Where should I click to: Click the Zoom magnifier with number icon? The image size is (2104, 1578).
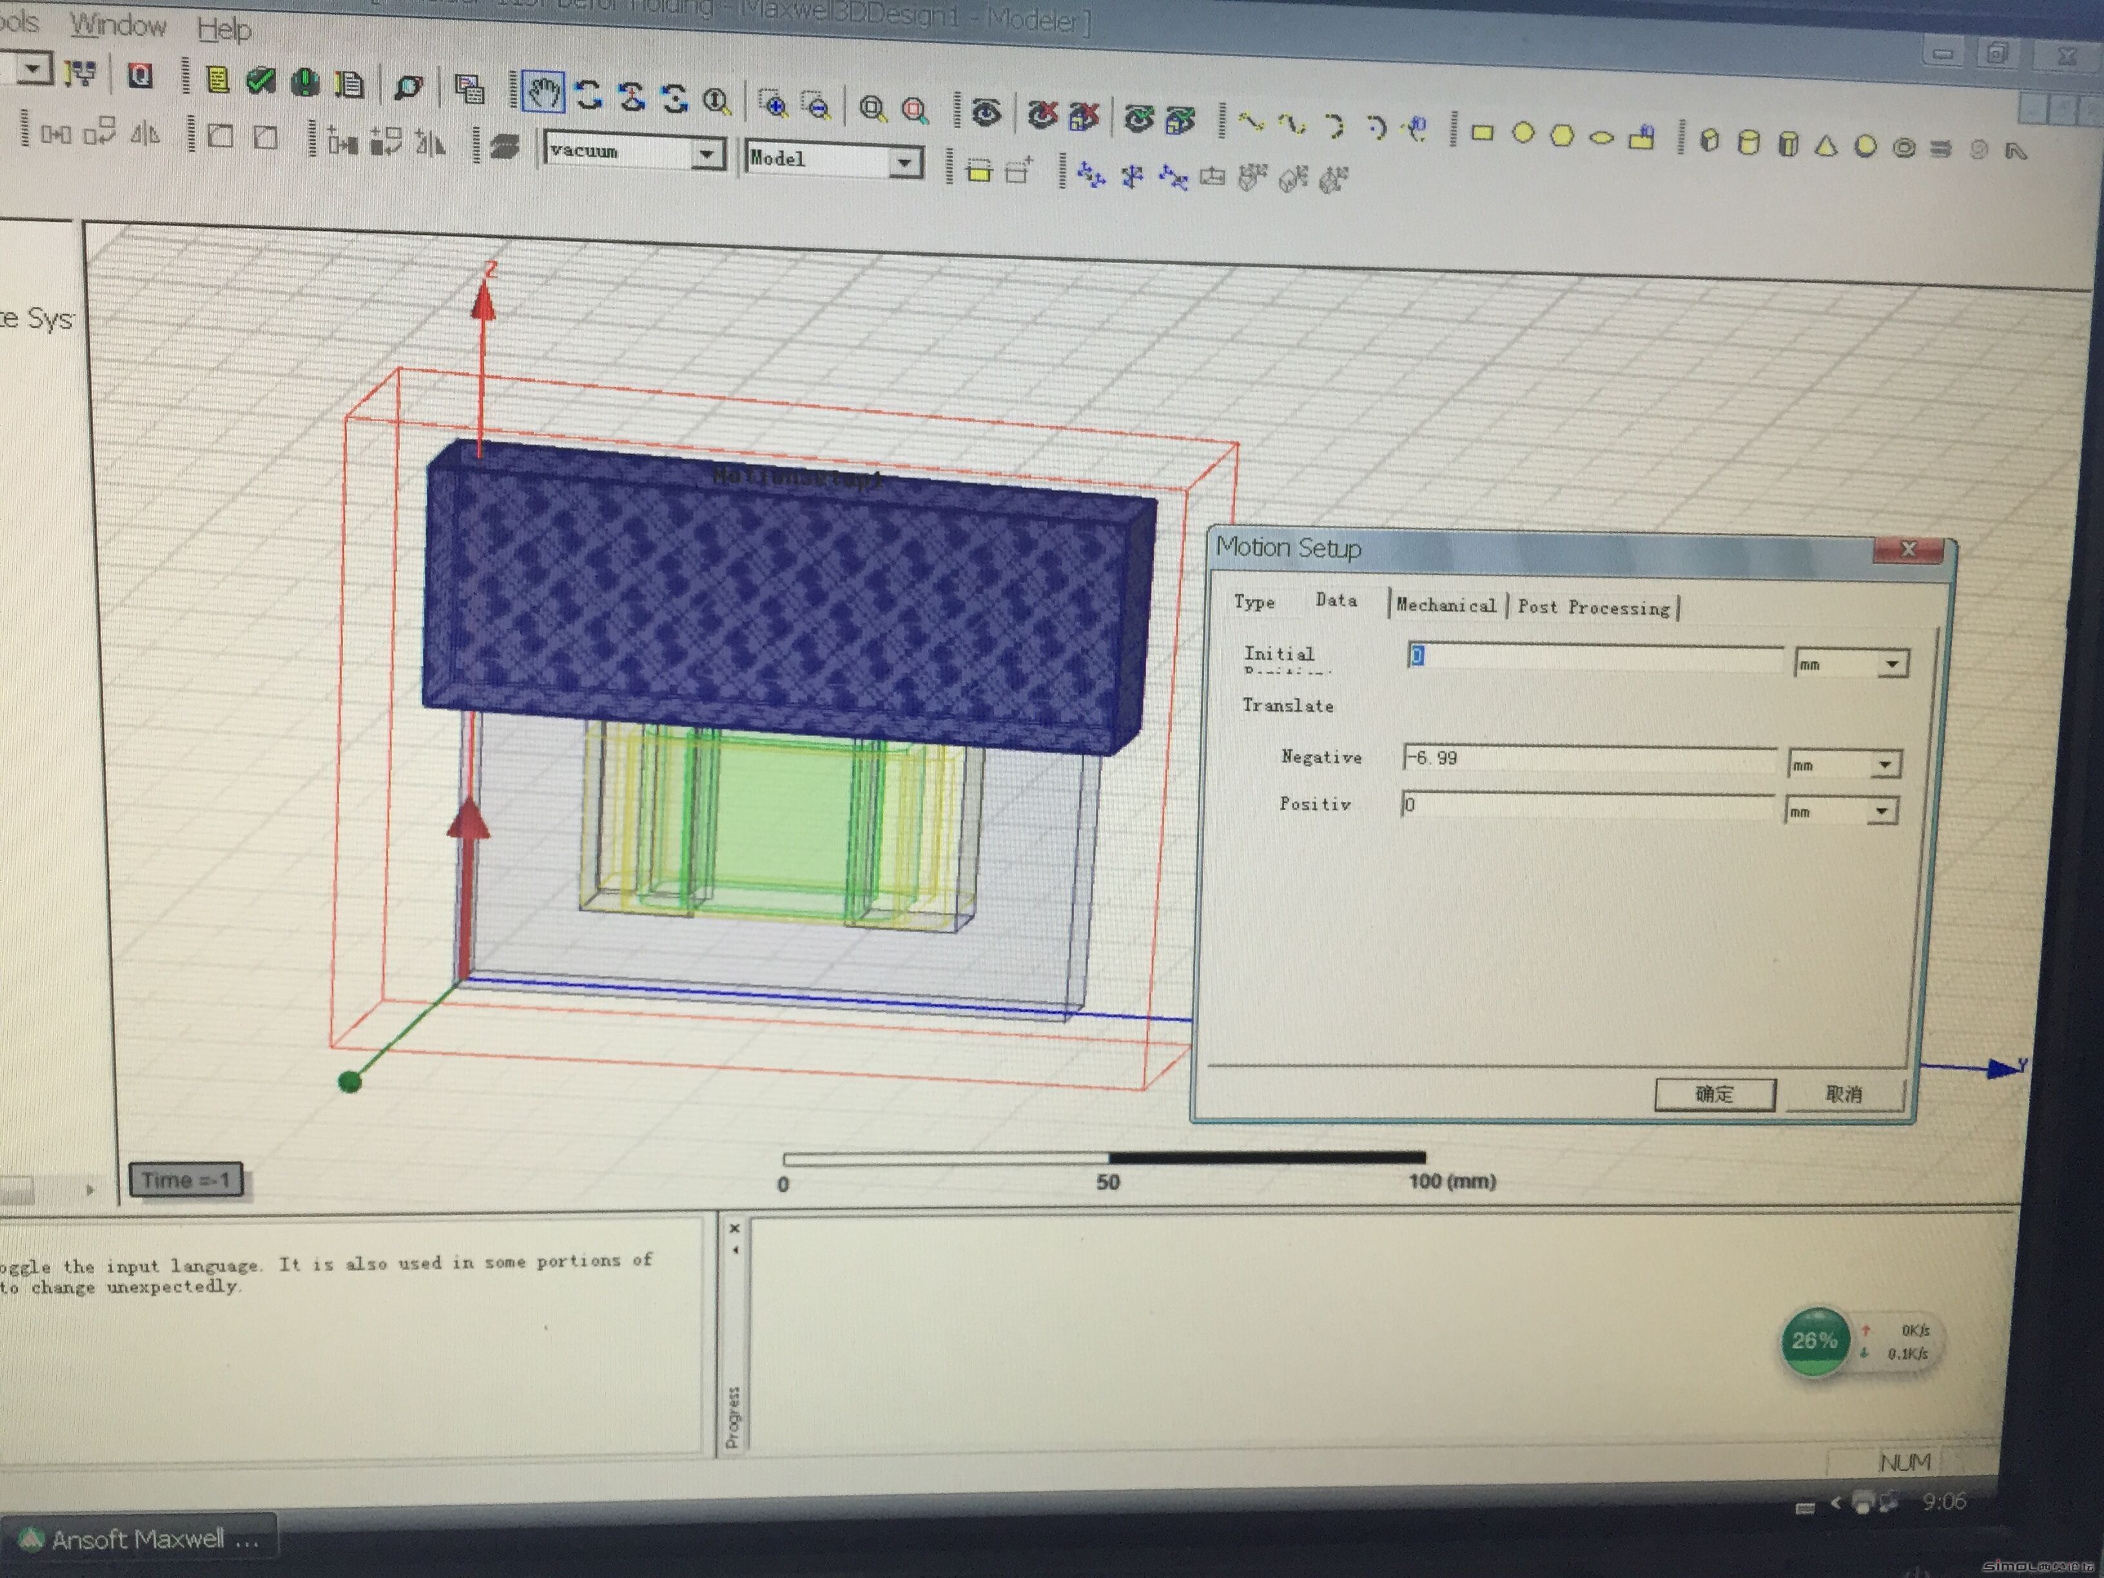[x=717, y=100]
